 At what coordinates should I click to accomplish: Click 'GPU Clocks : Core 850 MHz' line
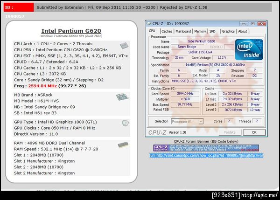(x=55, y=128)
